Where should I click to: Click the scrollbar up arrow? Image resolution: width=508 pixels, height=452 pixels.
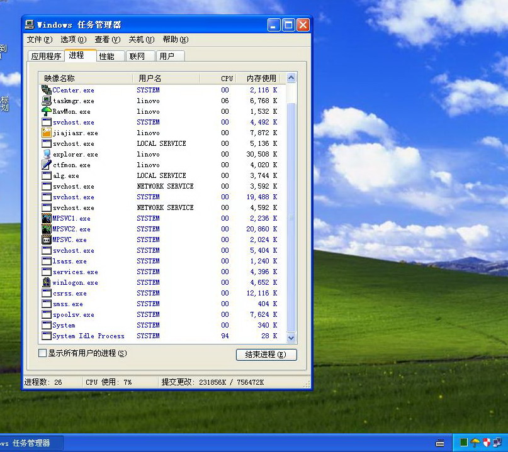pos(291,78)
